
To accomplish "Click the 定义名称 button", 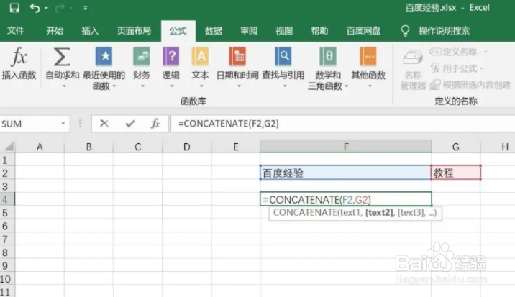I will point(458,52).
